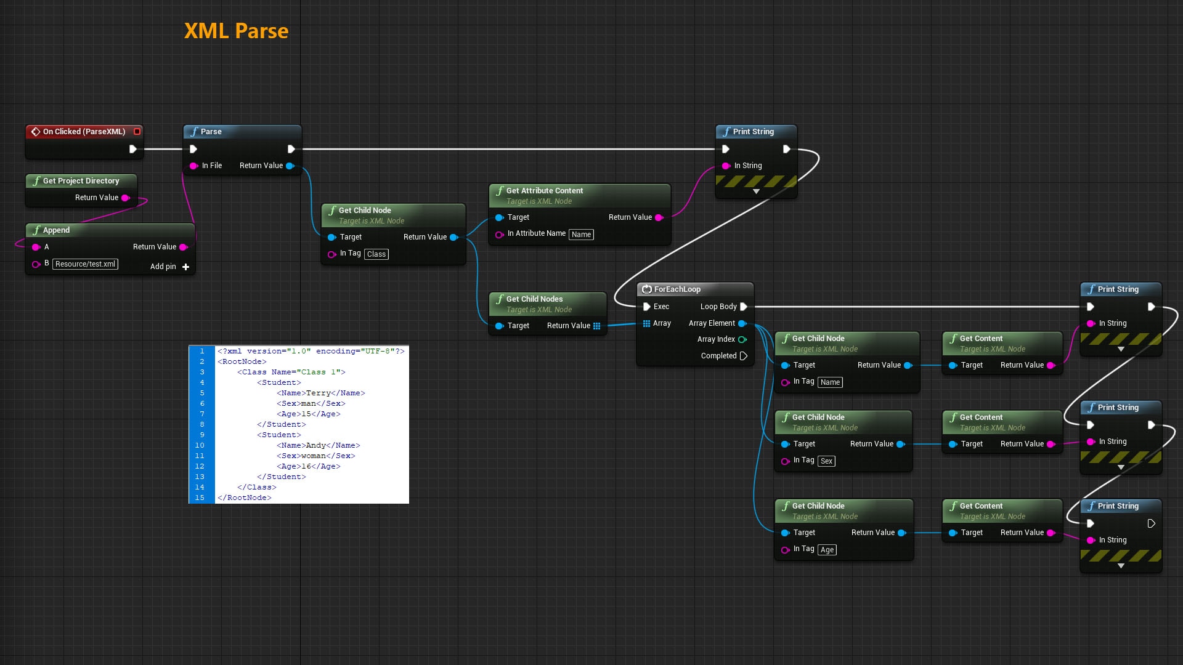Expand the chevron on the Sex Print String node

1121,467
